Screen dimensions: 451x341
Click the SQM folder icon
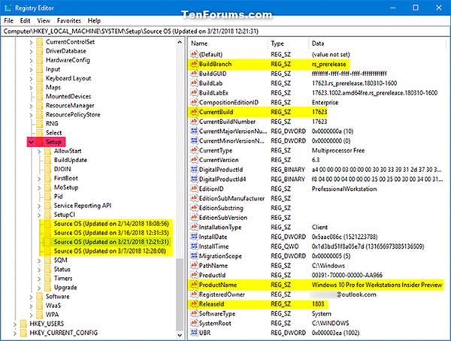coord(48,260)
